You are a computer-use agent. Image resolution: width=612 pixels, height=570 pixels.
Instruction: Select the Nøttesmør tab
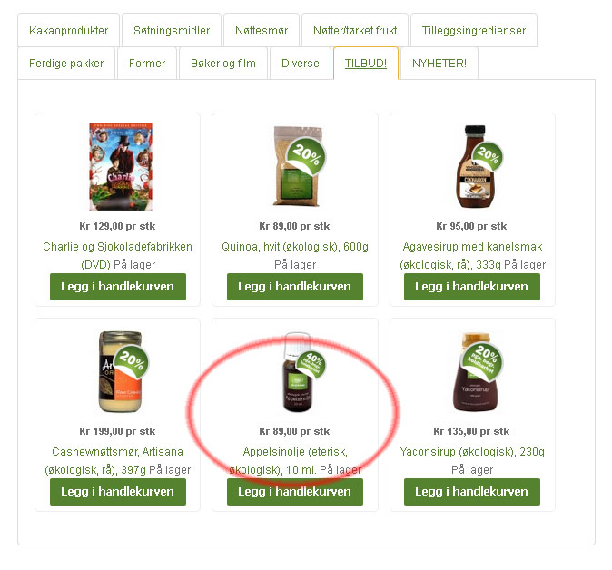(x=262, y=31)
